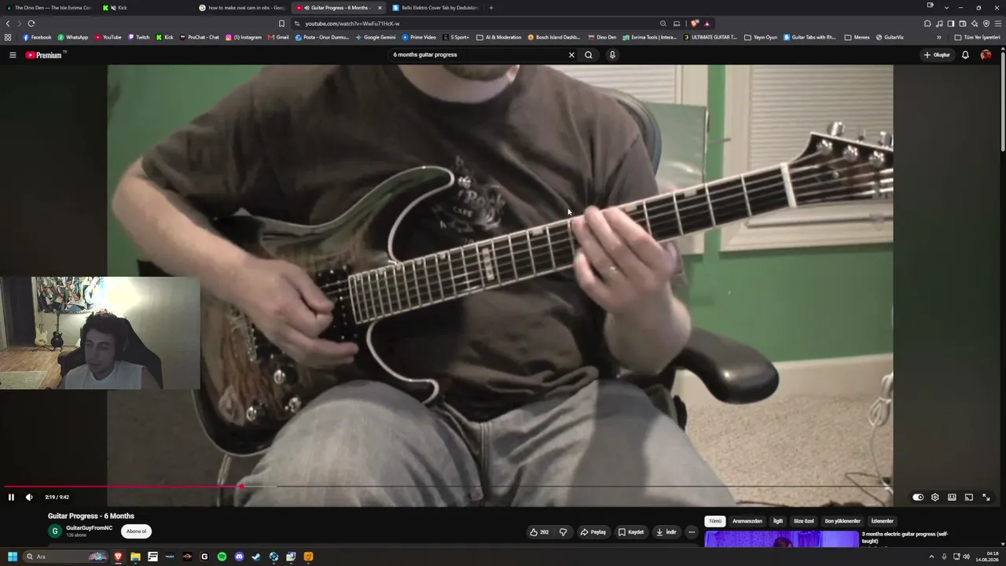Select the Tümü filter chip
The width and height of the screenshot is (1006, 566).
(x=714, y=521)
